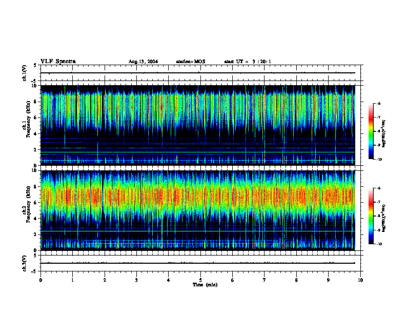Click the ch.2 frequency axis "4" tick
Image resolution: width=406 pixels, height=314 pixels.
[36, 219]
